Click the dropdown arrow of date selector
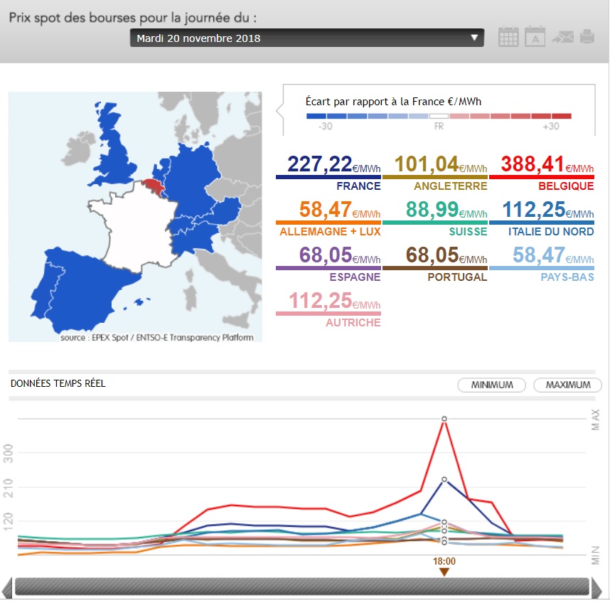610x603 pixels. [474, 38]
